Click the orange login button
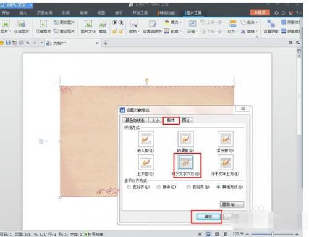The height and width of the screenshot is (237, 309). click(x=260, y=12)
